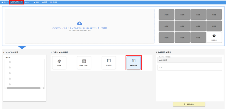Click the file drag-and-drop selection text

[80, 28]
